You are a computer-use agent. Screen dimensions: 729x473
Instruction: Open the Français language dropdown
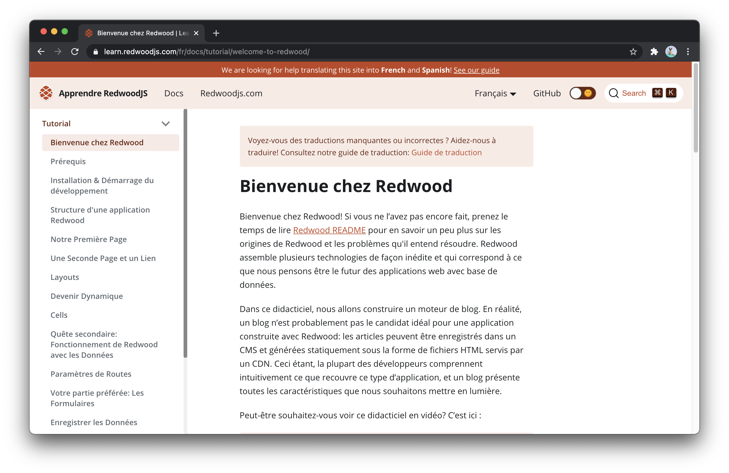(x=494, y=93)
